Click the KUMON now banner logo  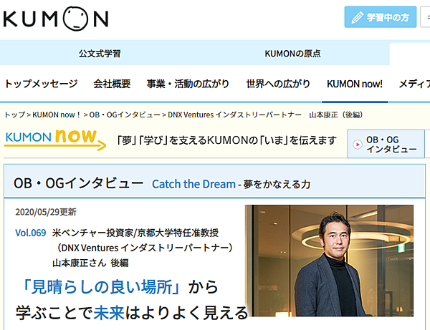pyautogui.click(x=55, y=140)
